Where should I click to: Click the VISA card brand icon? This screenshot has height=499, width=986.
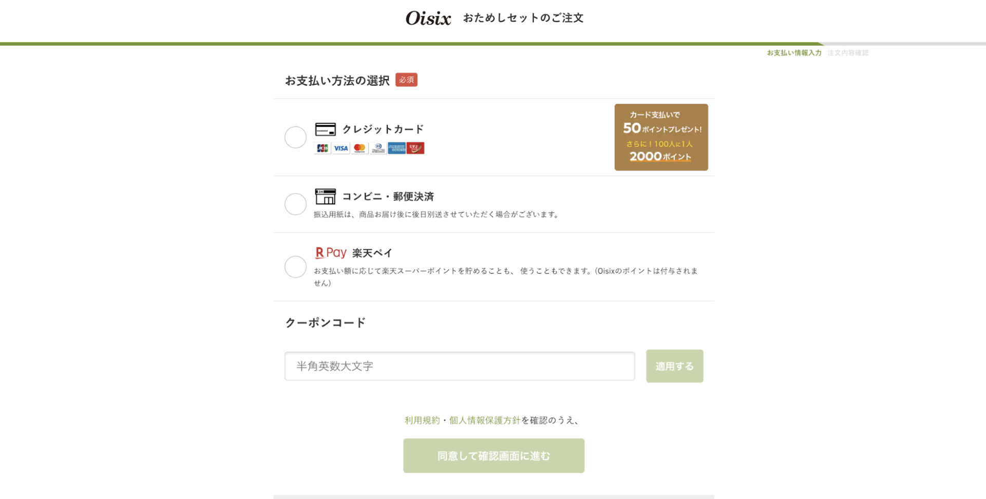pos(340,148)
